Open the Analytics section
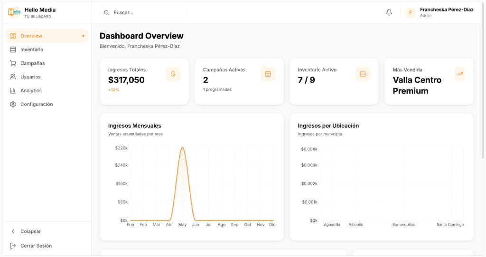486x257 pixels. (x=47, y=91)
